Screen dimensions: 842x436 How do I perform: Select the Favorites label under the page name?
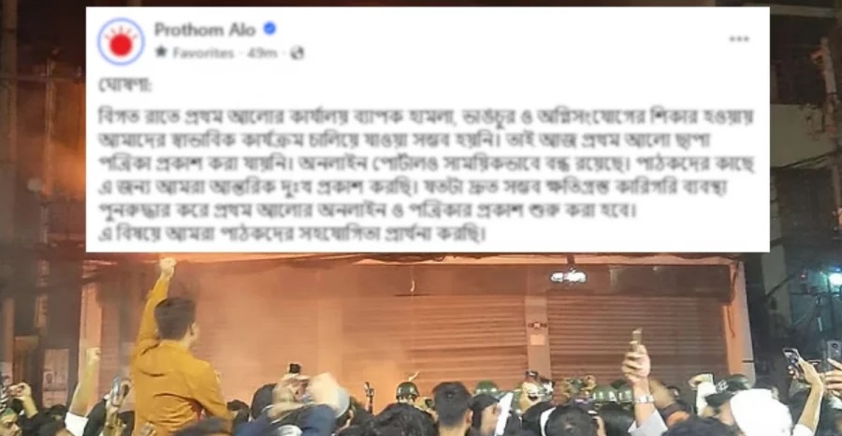(x=204, y=52)
